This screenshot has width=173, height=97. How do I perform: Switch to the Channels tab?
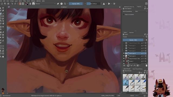pos(131,33)
